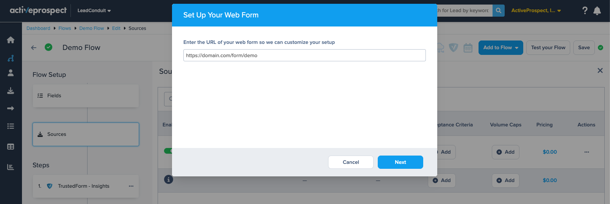Click Next in web form dialog
Image resolution: width=610 pixels, height=204 pixels.
click(x=400, y=162)
